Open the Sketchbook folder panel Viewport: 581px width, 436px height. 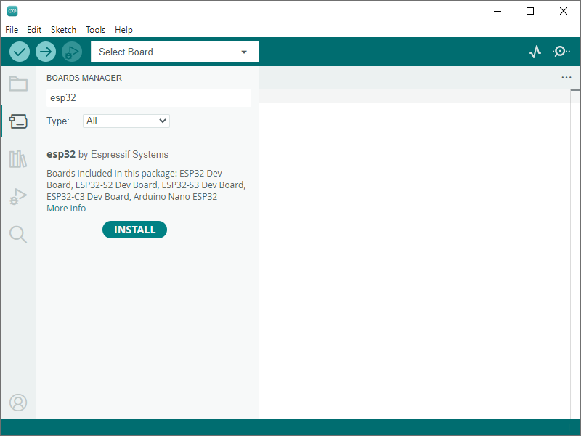18,84
